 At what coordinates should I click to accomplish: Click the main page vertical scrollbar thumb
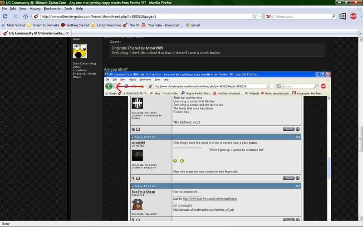360,139
